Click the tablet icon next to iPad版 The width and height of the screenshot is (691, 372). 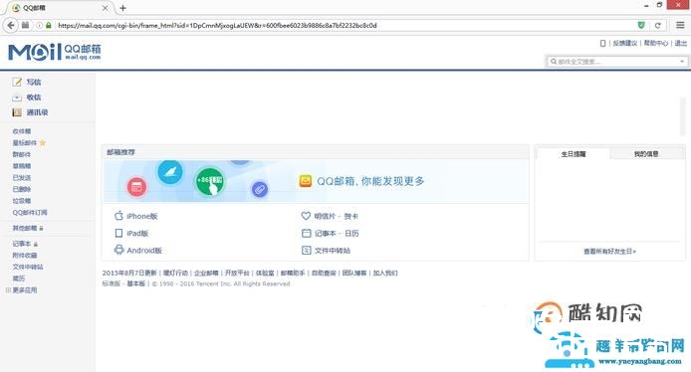[118, 233]
